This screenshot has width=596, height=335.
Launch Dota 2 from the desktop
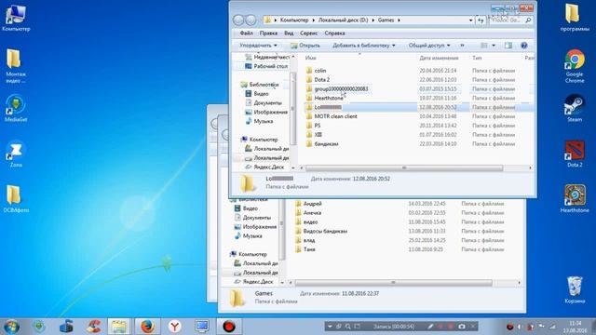575,154
